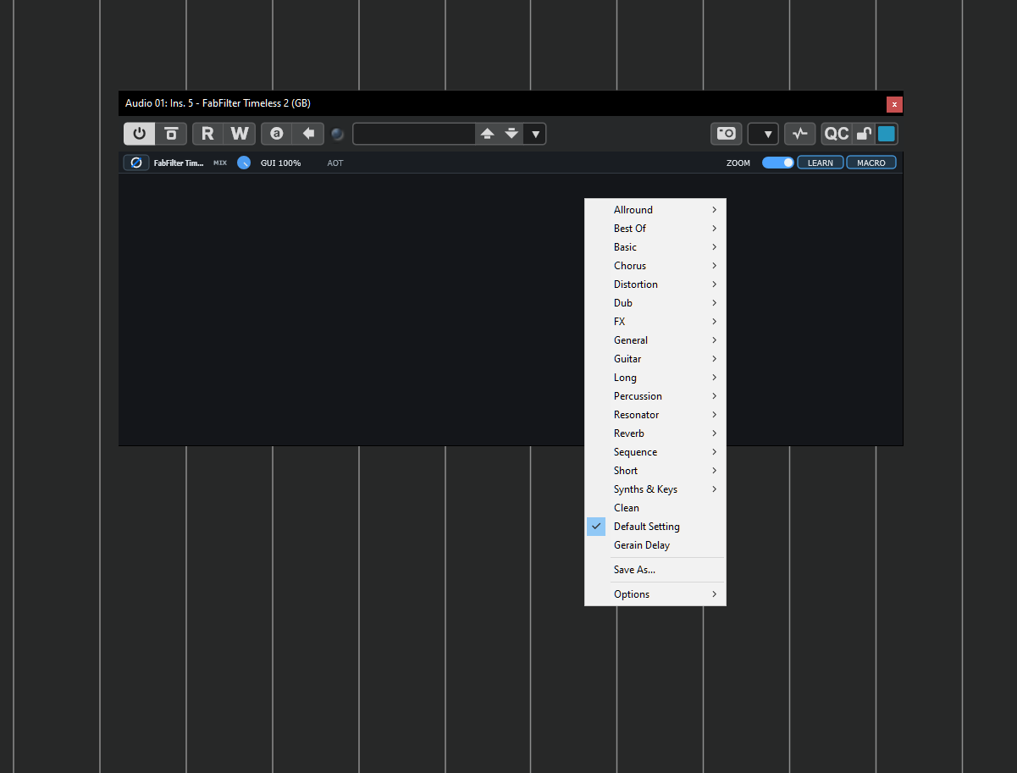Click the waveform side-chain icon
This screenshot has height=773, width=1017.
tap(799, 134)
